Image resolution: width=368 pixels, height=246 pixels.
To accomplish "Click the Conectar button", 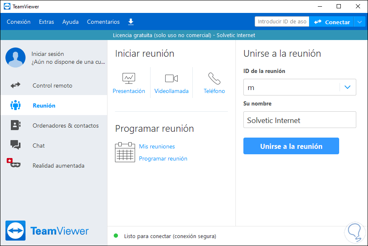I will pos(331,22).
